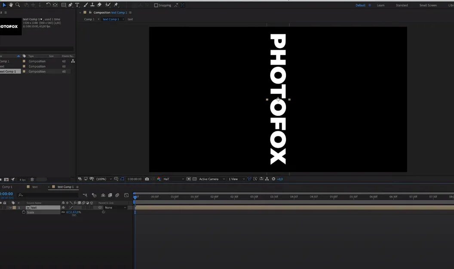The image size is (454, 269).
Task: Select the Pen tool
Action: (x=71, y=5)
